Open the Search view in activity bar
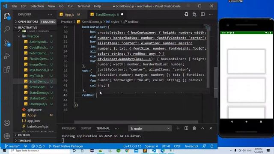The image size is (274, 154). 7,29
